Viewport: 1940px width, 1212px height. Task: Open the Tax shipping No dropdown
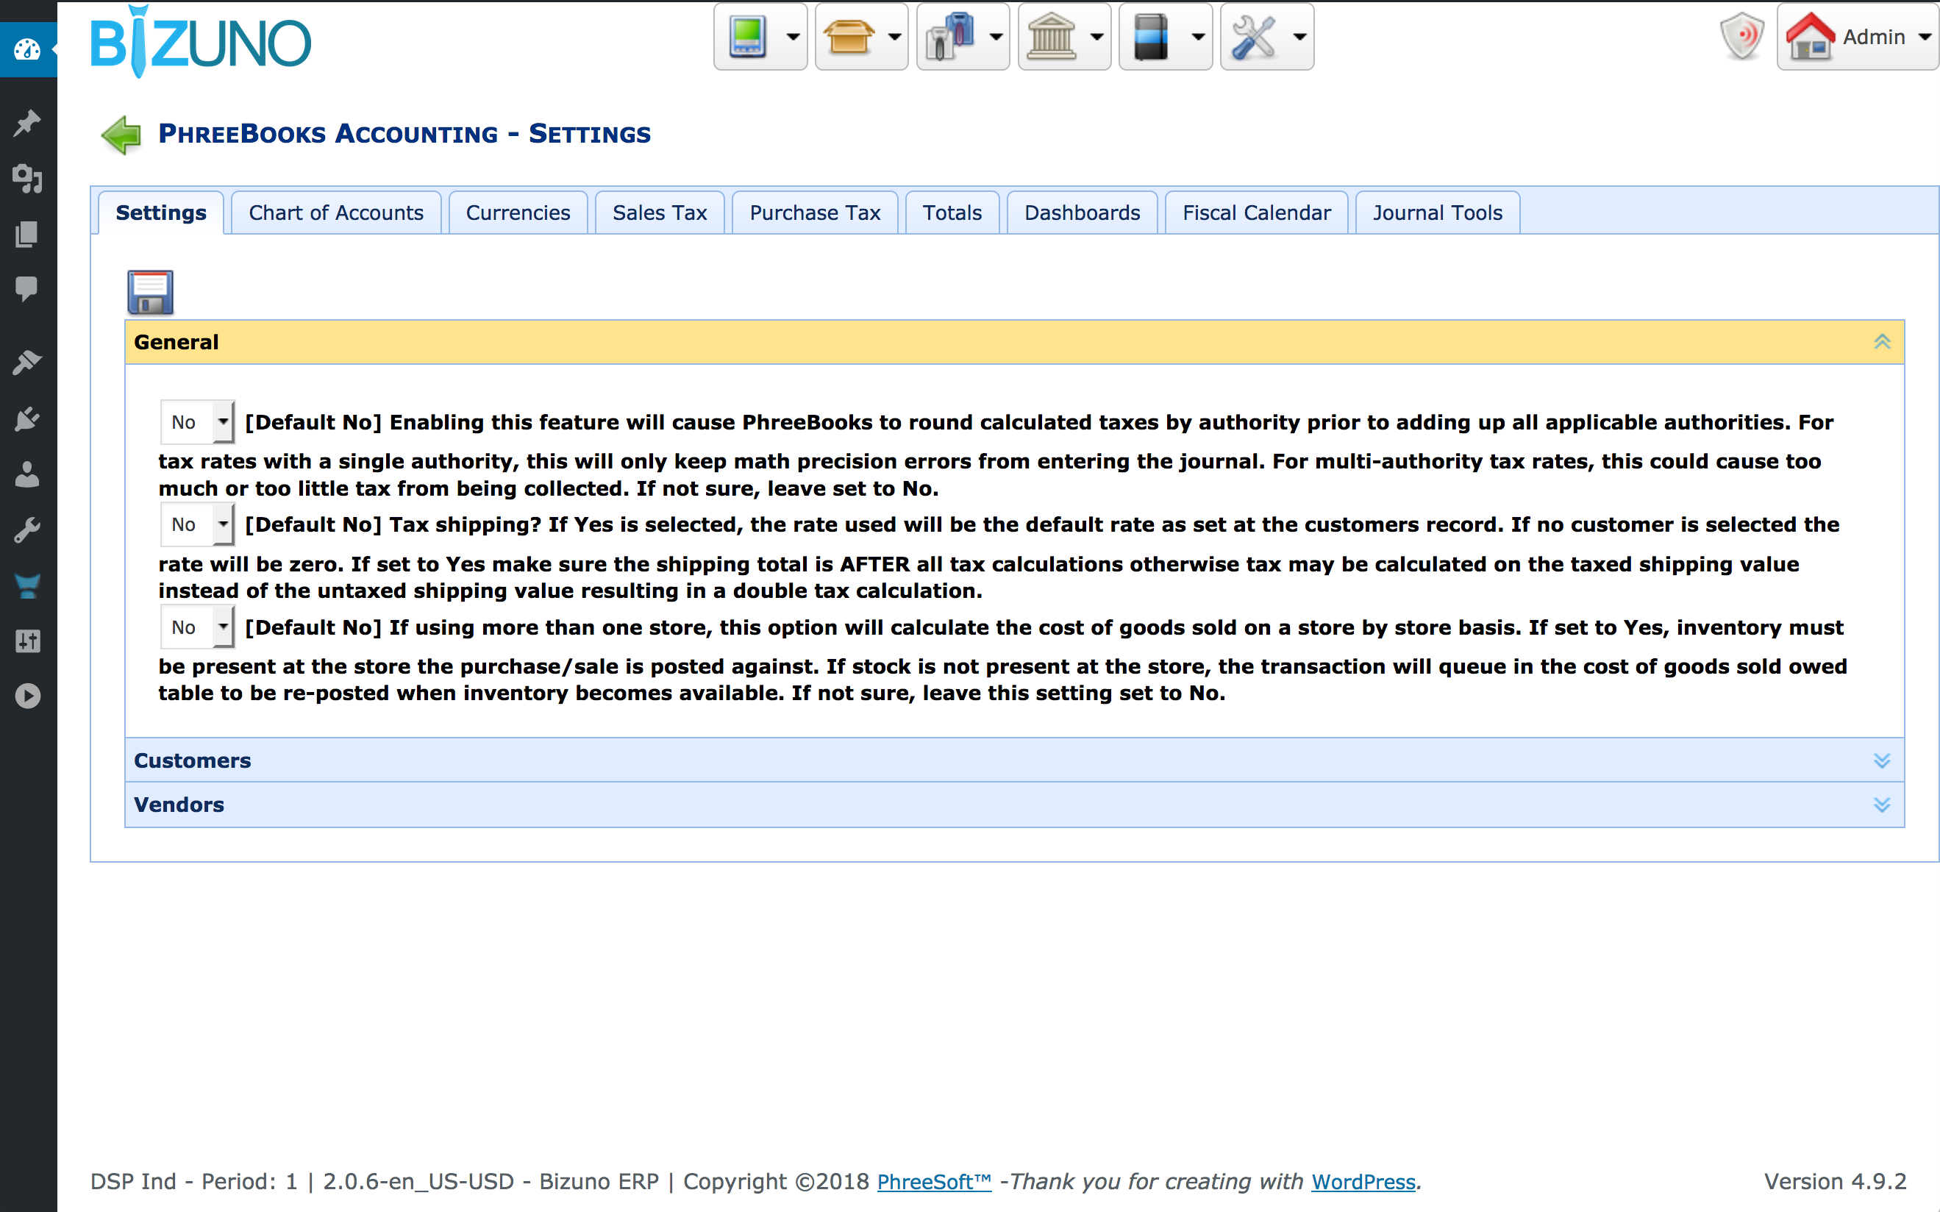pyautogui.click(x=198, y=525)
